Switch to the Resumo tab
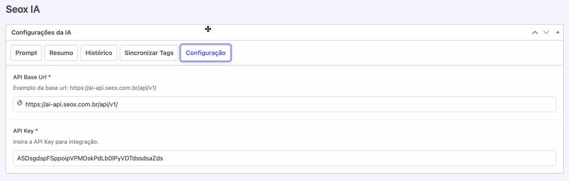Screen dimensions: 569x181 (61, 53)
